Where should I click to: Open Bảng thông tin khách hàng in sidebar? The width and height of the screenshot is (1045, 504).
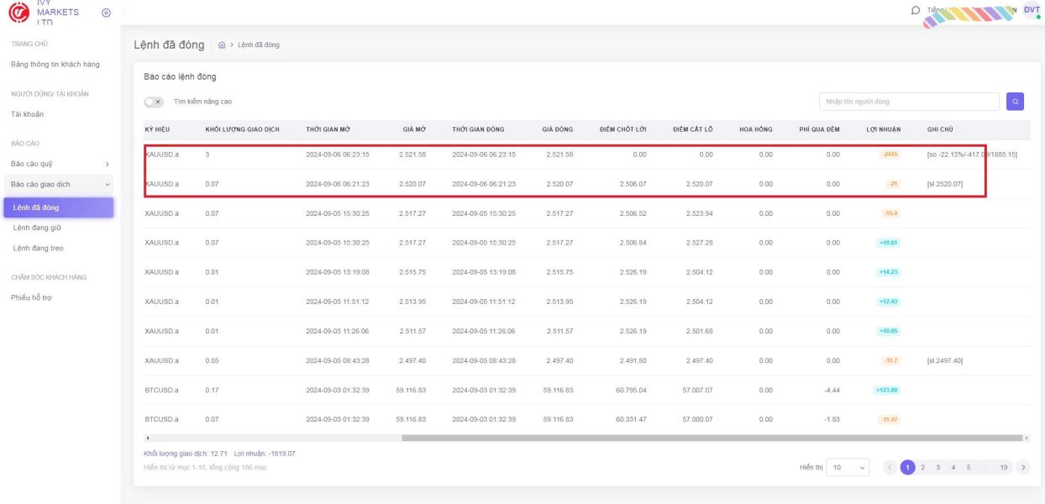tap(55, 65)
